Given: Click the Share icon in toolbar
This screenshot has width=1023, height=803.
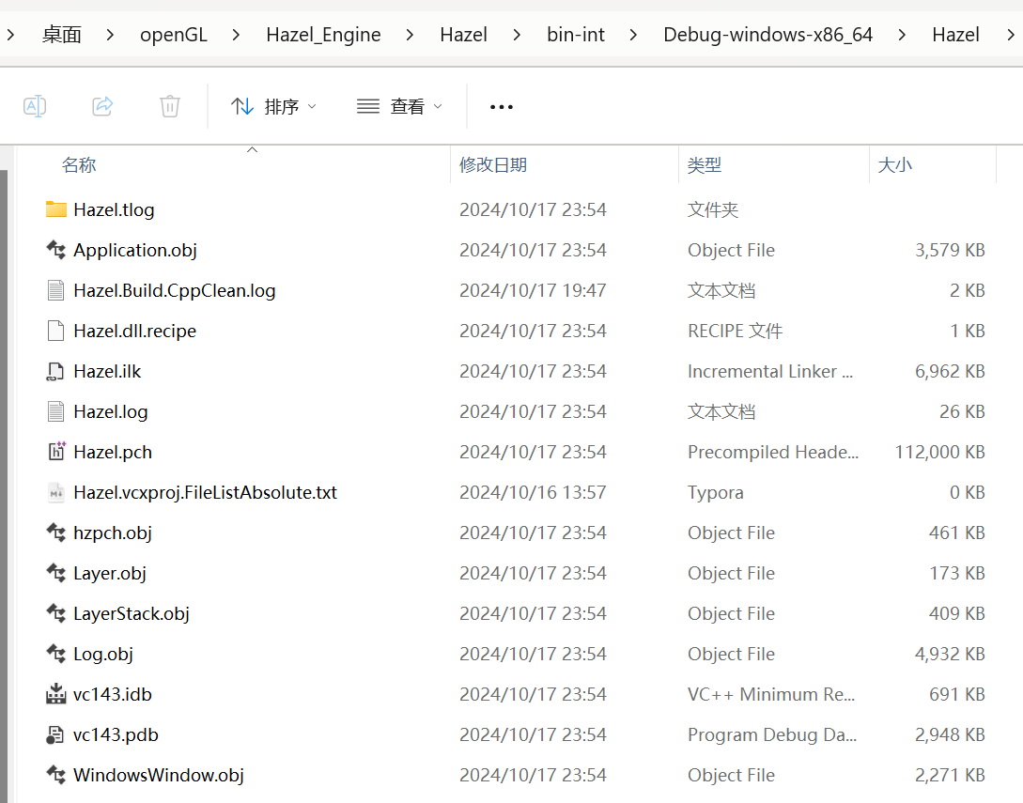Looking at the screenshot, I should pyautogui.click(x=102, y=106).
